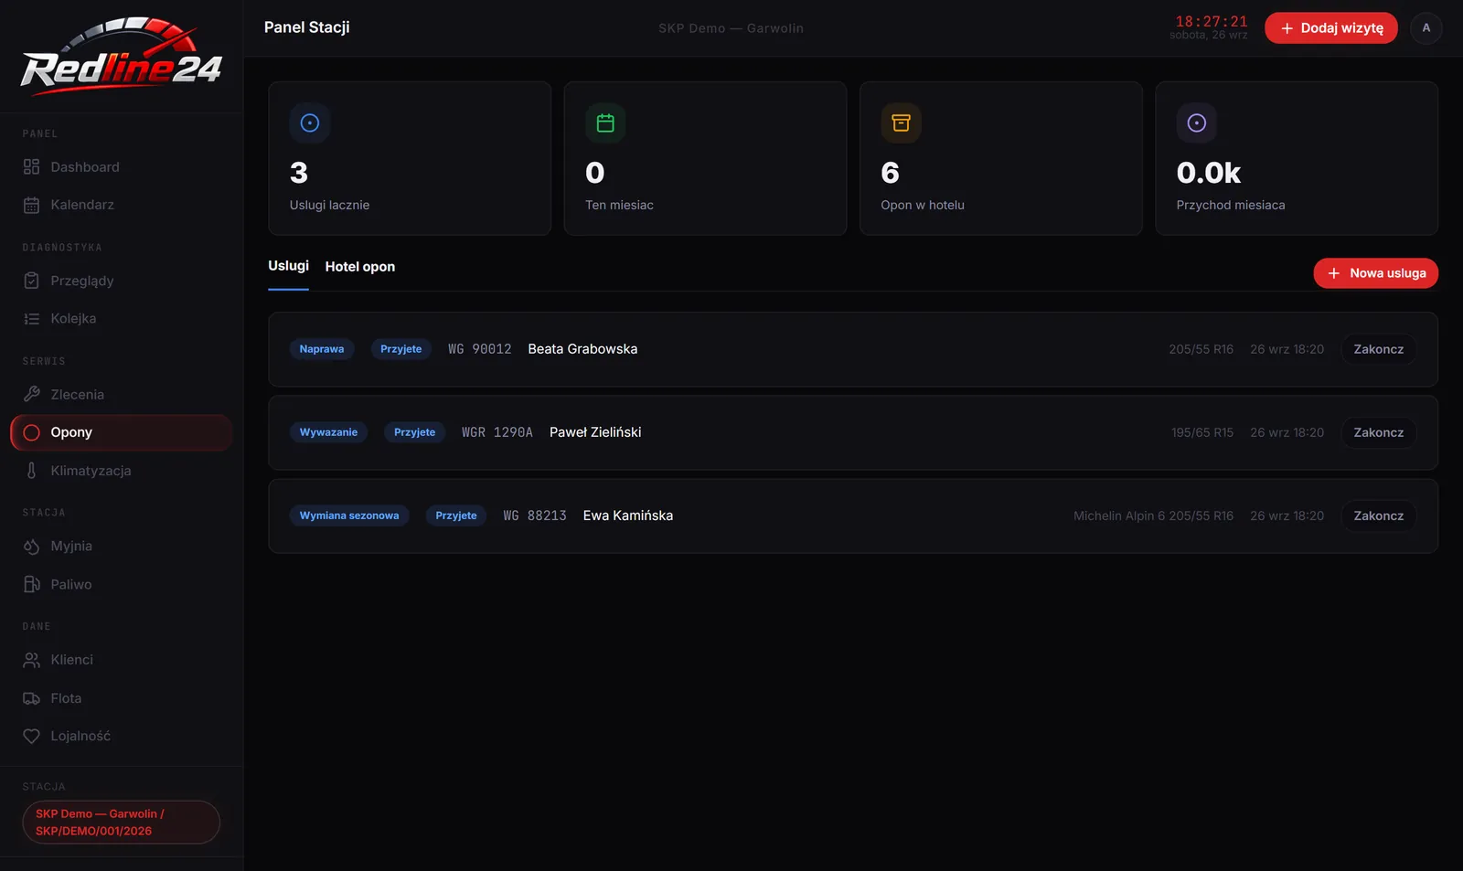Open the Klimatyzacja thermometer icon

[31, 470]
